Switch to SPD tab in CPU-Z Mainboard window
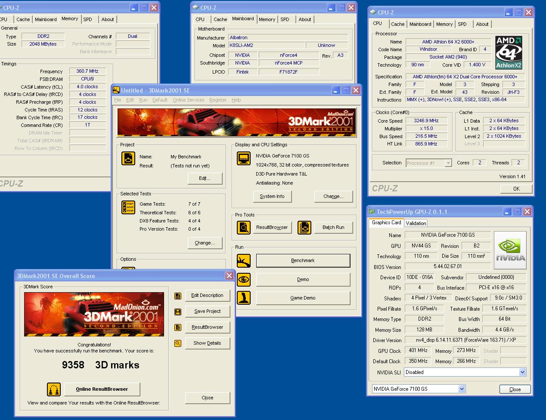 pyautogui.click(x=285, y=19)
